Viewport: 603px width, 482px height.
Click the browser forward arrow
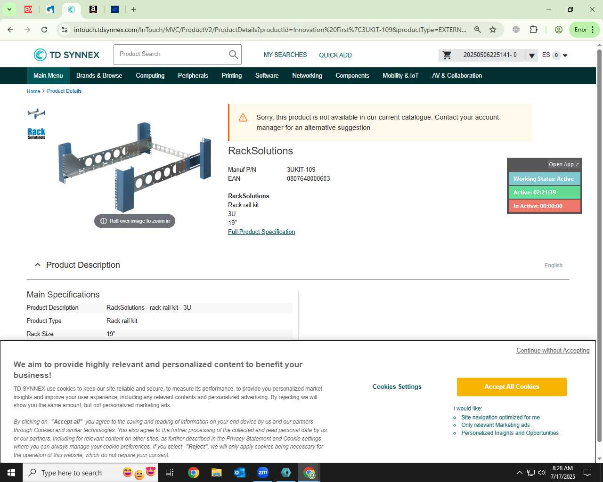click(x=27, y=30)
